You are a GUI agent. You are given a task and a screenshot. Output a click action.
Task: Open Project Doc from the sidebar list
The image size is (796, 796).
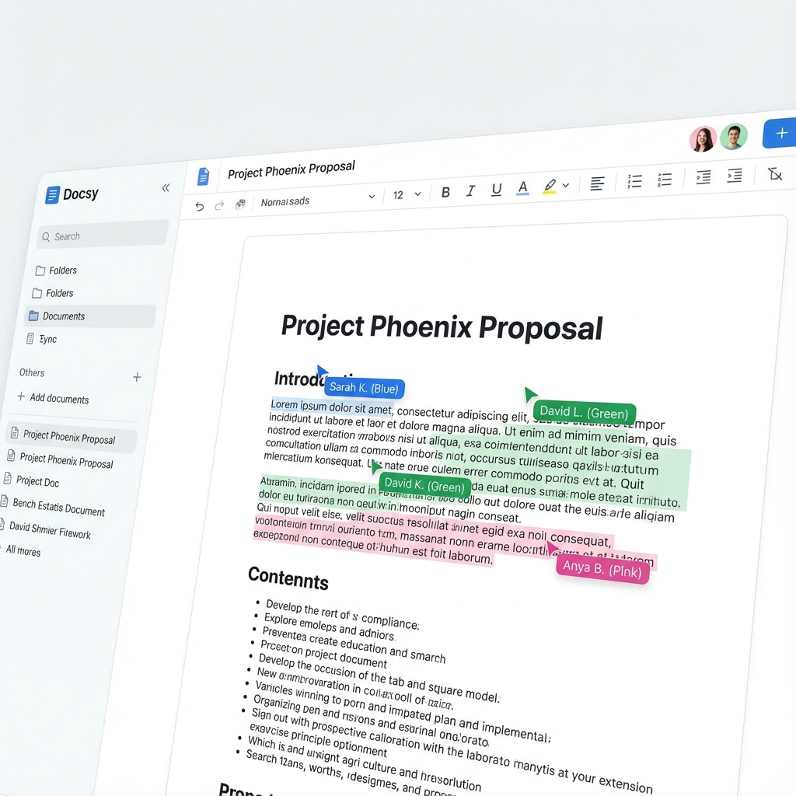37,481
